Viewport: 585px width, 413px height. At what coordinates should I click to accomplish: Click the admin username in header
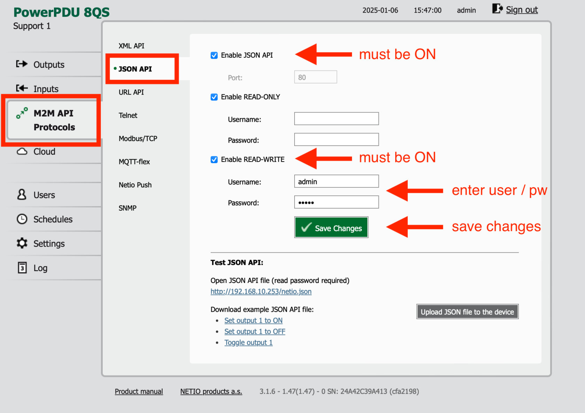click(x=466, y=10)
